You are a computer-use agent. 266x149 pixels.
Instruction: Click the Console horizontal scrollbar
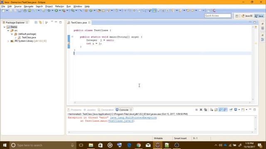[160, 132]
